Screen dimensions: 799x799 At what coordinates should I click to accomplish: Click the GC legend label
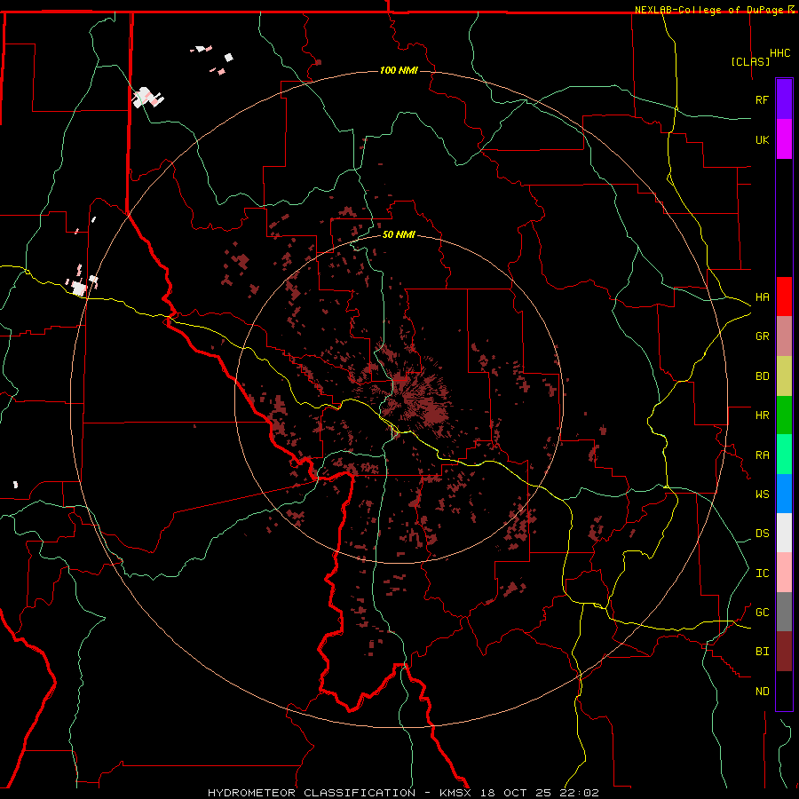point(763,613)
